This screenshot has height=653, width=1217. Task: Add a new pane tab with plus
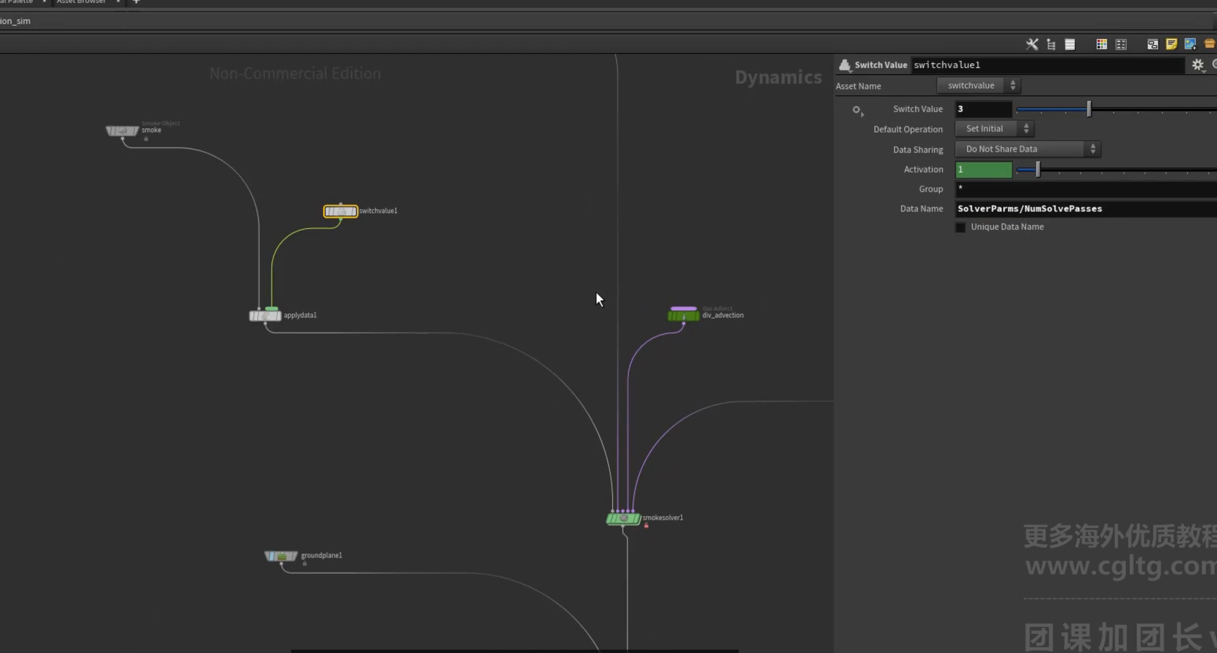136,2
